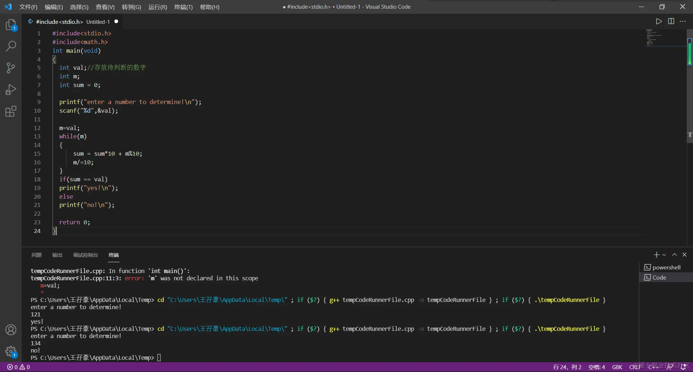Click the terminal error message about 'm'
The image size is (693, 372).
point(144,278)
